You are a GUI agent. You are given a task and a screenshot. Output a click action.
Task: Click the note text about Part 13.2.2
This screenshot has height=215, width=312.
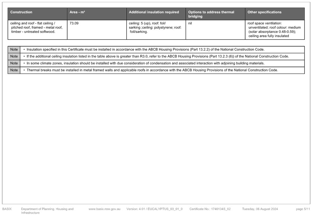(x=146, y=50)
